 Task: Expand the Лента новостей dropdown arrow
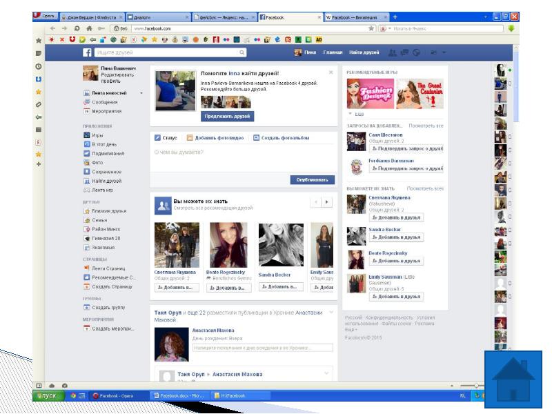coord(141,92)
